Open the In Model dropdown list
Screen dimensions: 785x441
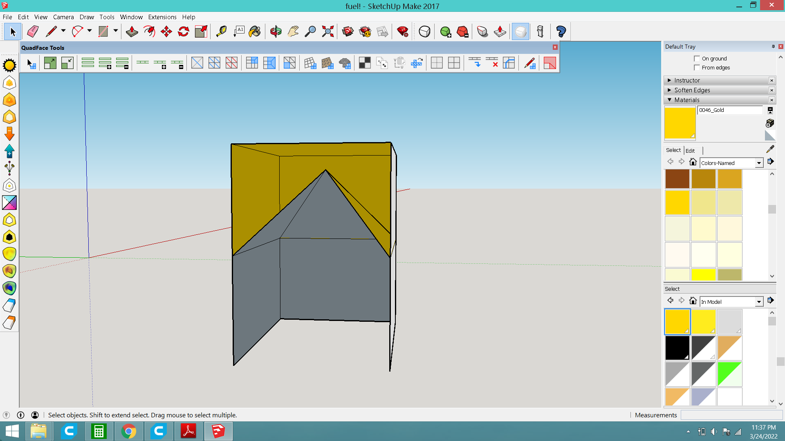click(x=759, y=302)
